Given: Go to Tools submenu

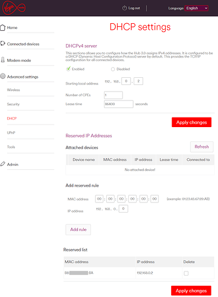Looking at the screenshot, I should click(11, 147).
